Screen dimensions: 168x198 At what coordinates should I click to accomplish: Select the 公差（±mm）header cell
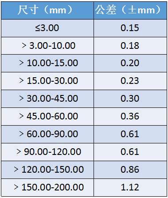pyautogui.click(x=130, y=10)
